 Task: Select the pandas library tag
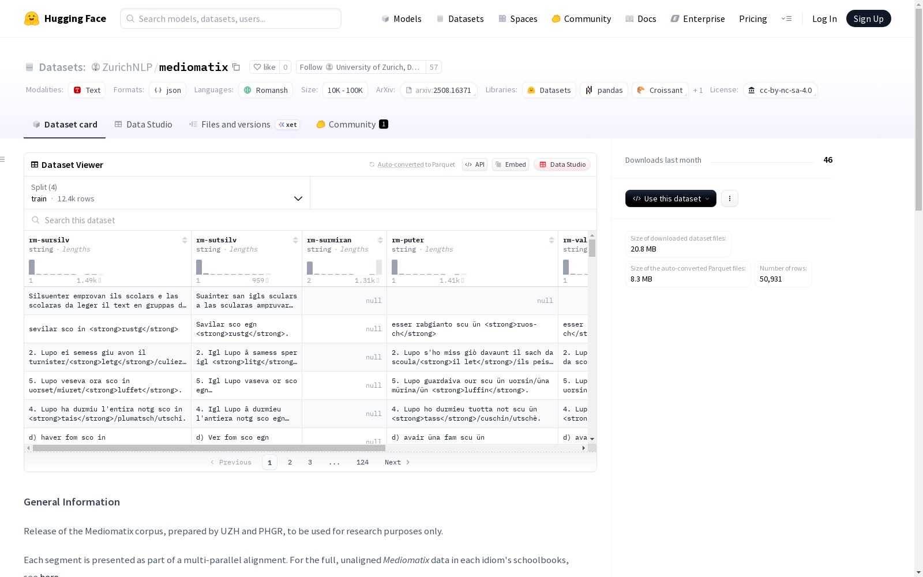[604, 90]
